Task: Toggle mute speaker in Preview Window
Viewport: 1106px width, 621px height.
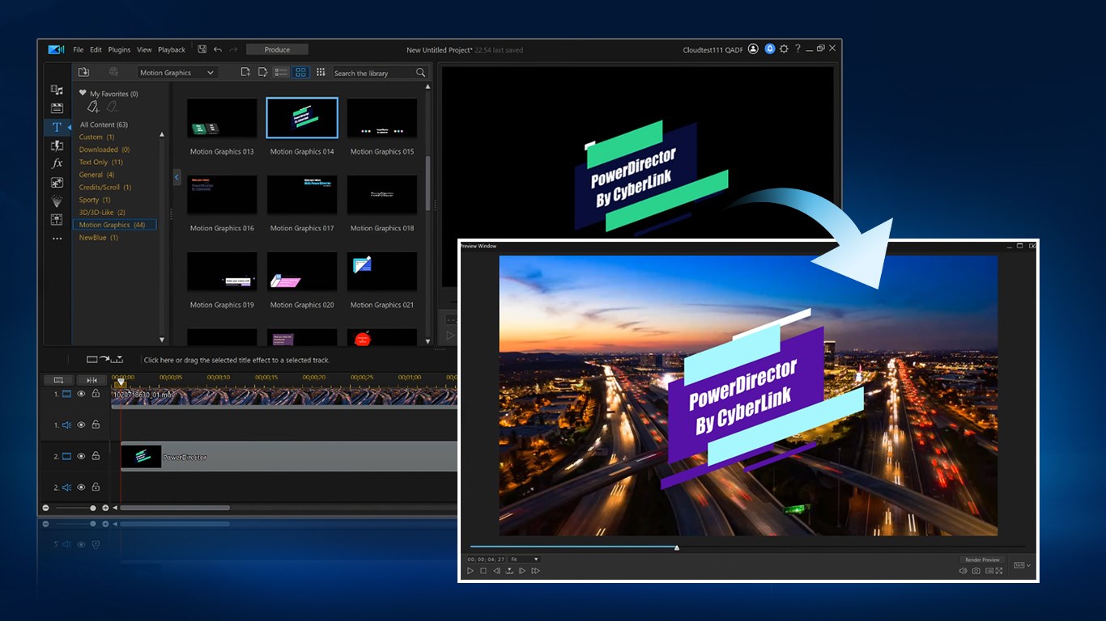Action: pos(963,571)
